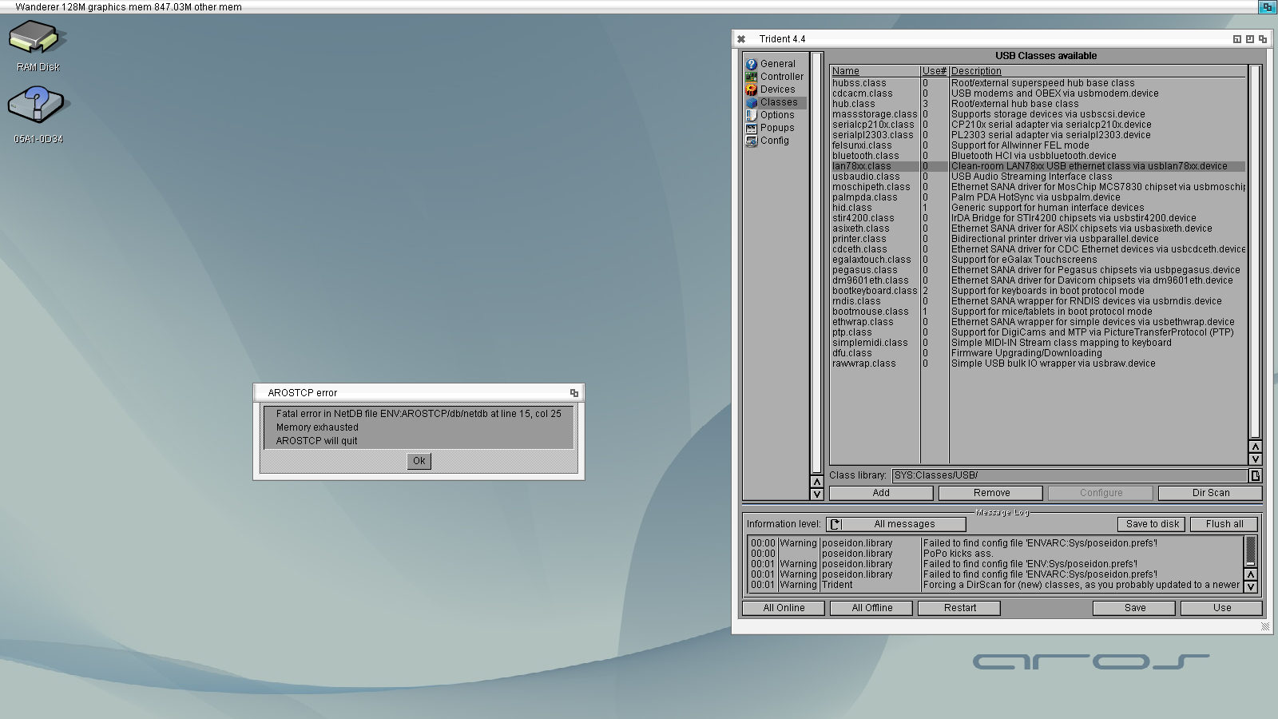Select the bootmouse.class row
Image resolution: width=1278 pixels, height=719 pixels.
(x=1038, y=312)
